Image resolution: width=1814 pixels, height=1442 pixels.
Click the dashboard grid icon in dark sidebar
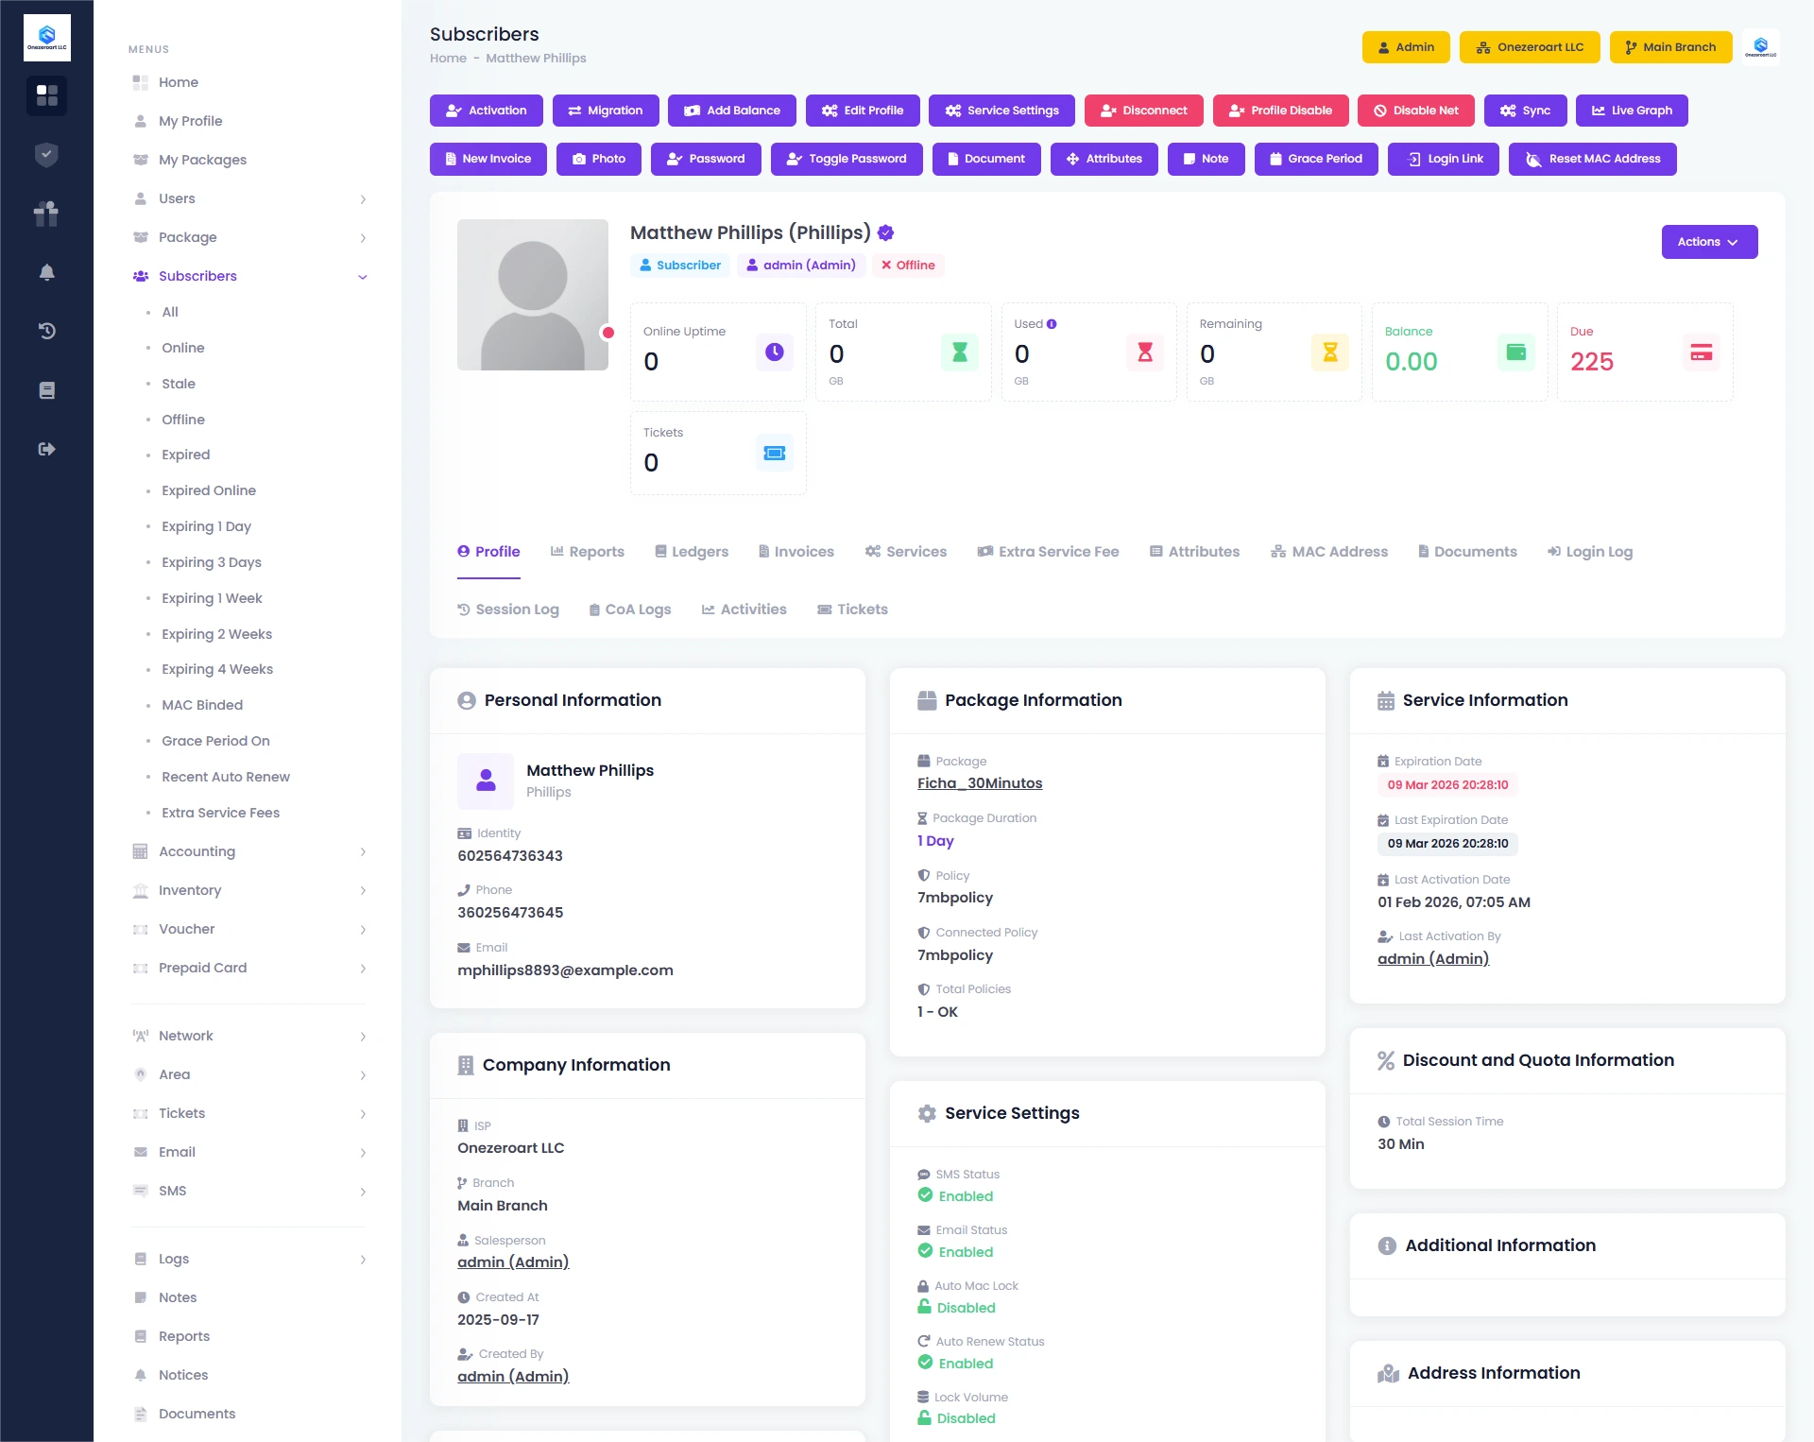click(x=46, y=95)
